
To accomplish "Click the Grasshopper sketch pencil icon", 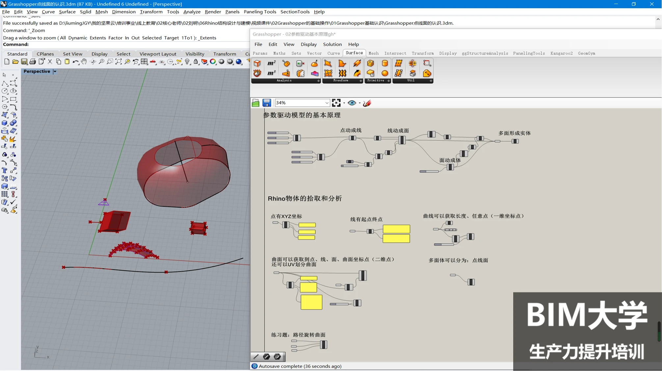I will [367, 103].
